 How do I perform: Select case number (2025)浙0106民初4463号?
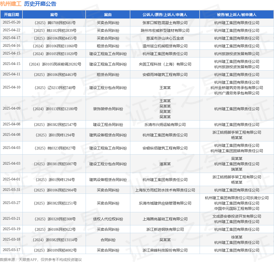(x=54, y=75)
